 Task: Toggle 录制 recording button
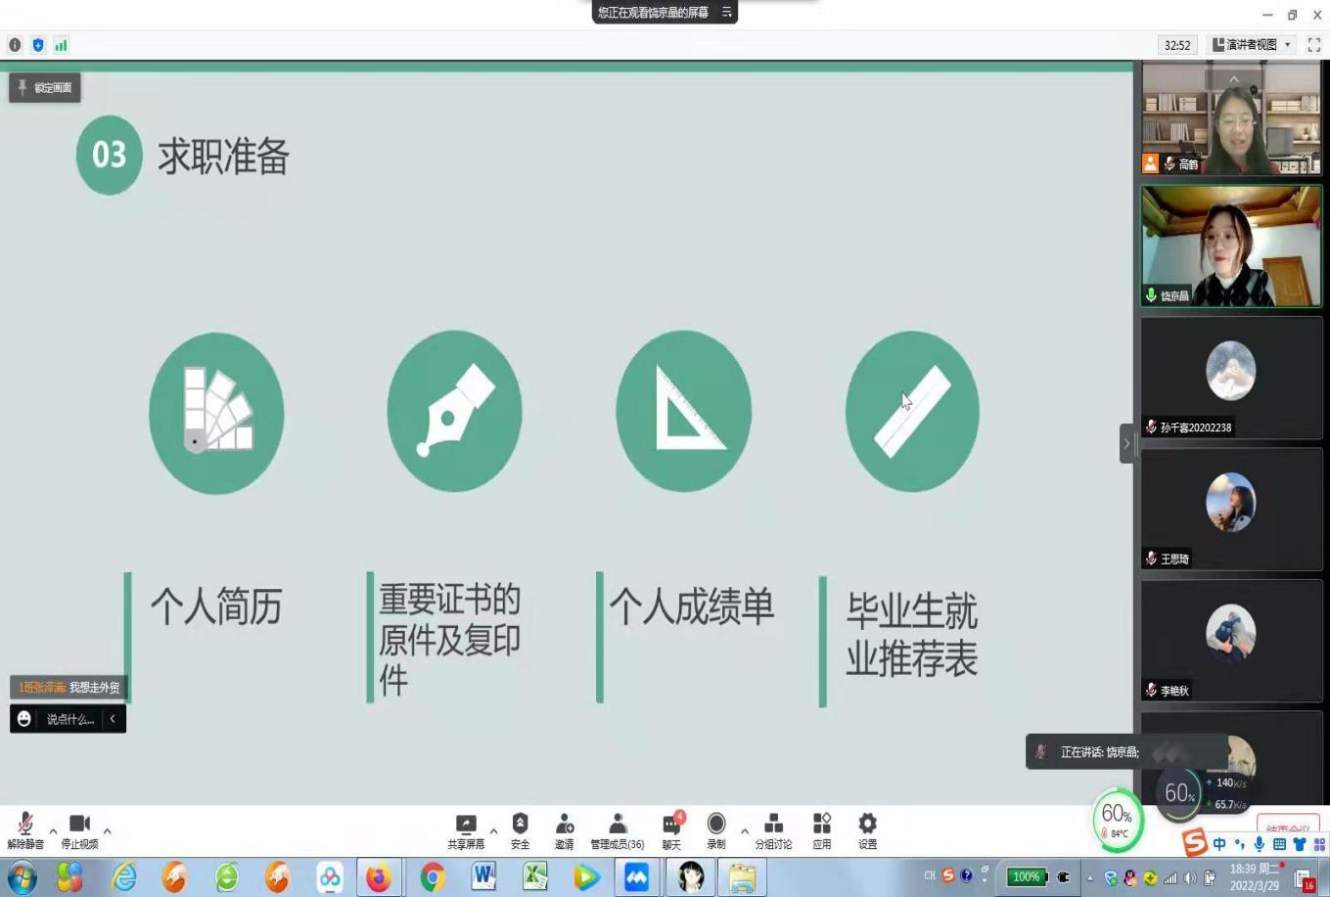tap(716, 825)
